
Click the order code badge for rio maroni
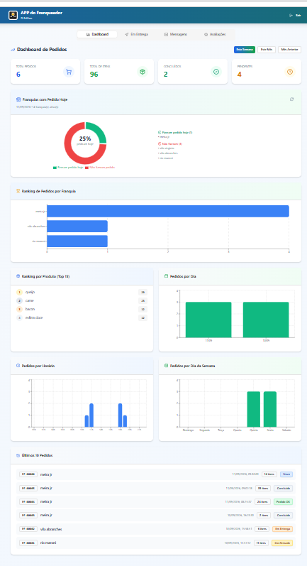tap(28, 543)
